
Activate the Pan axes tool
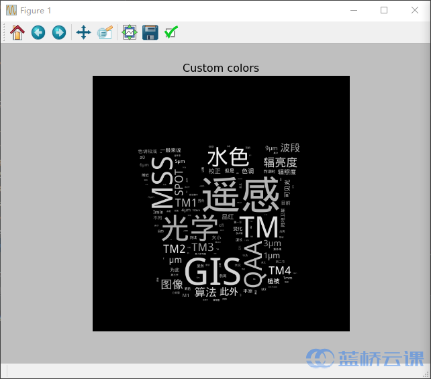pyautogui.click(x=83, y=32)
